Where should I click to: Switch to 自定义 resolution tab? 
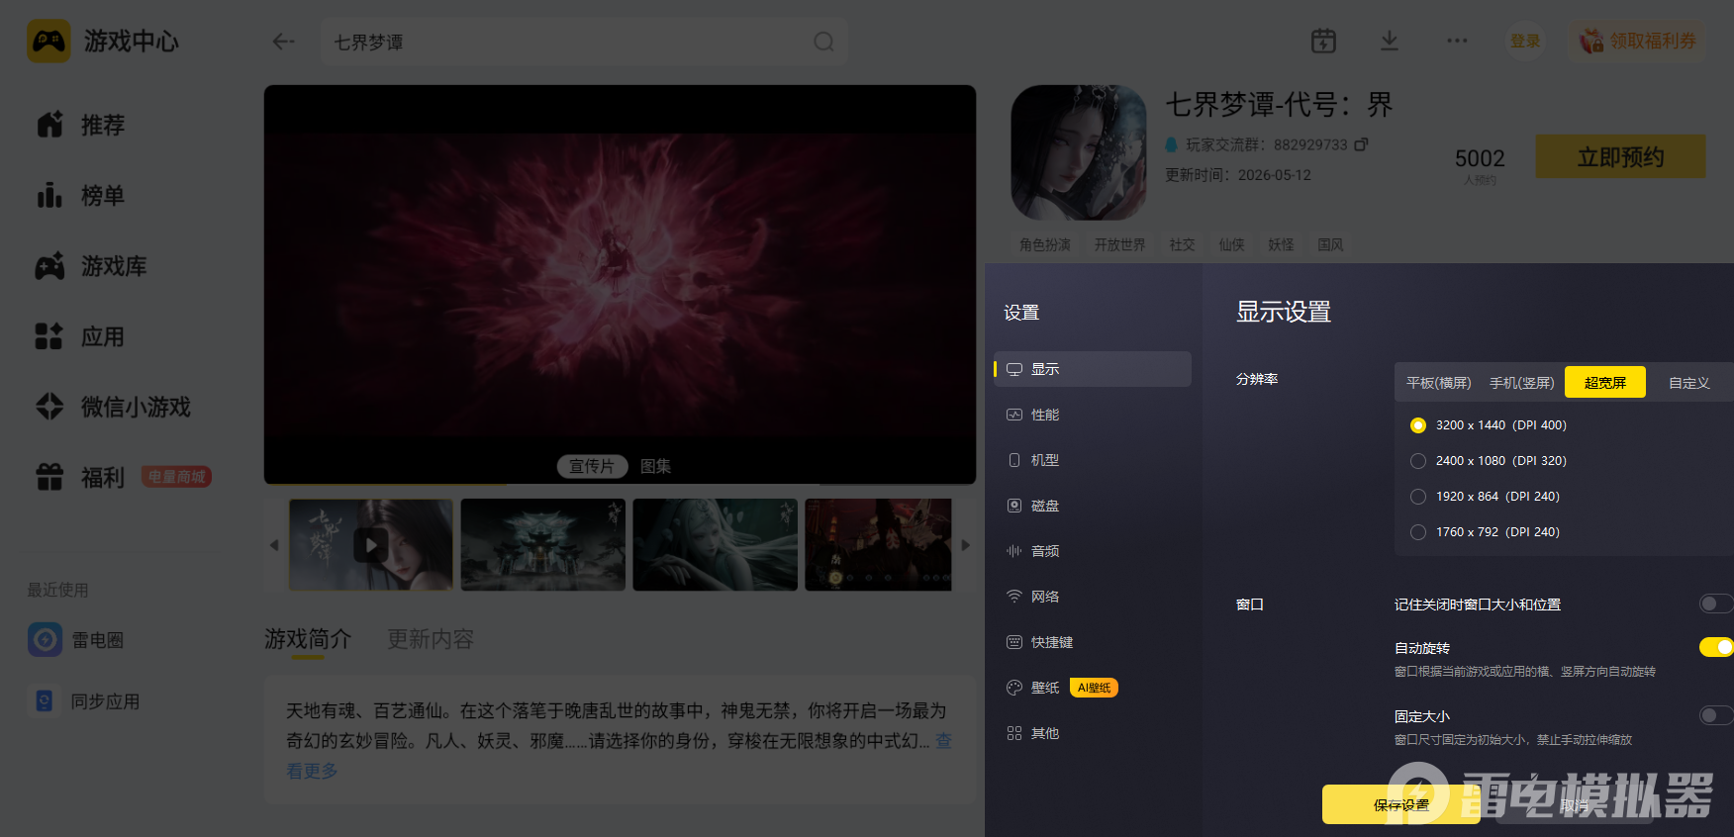pos(1688,383)
